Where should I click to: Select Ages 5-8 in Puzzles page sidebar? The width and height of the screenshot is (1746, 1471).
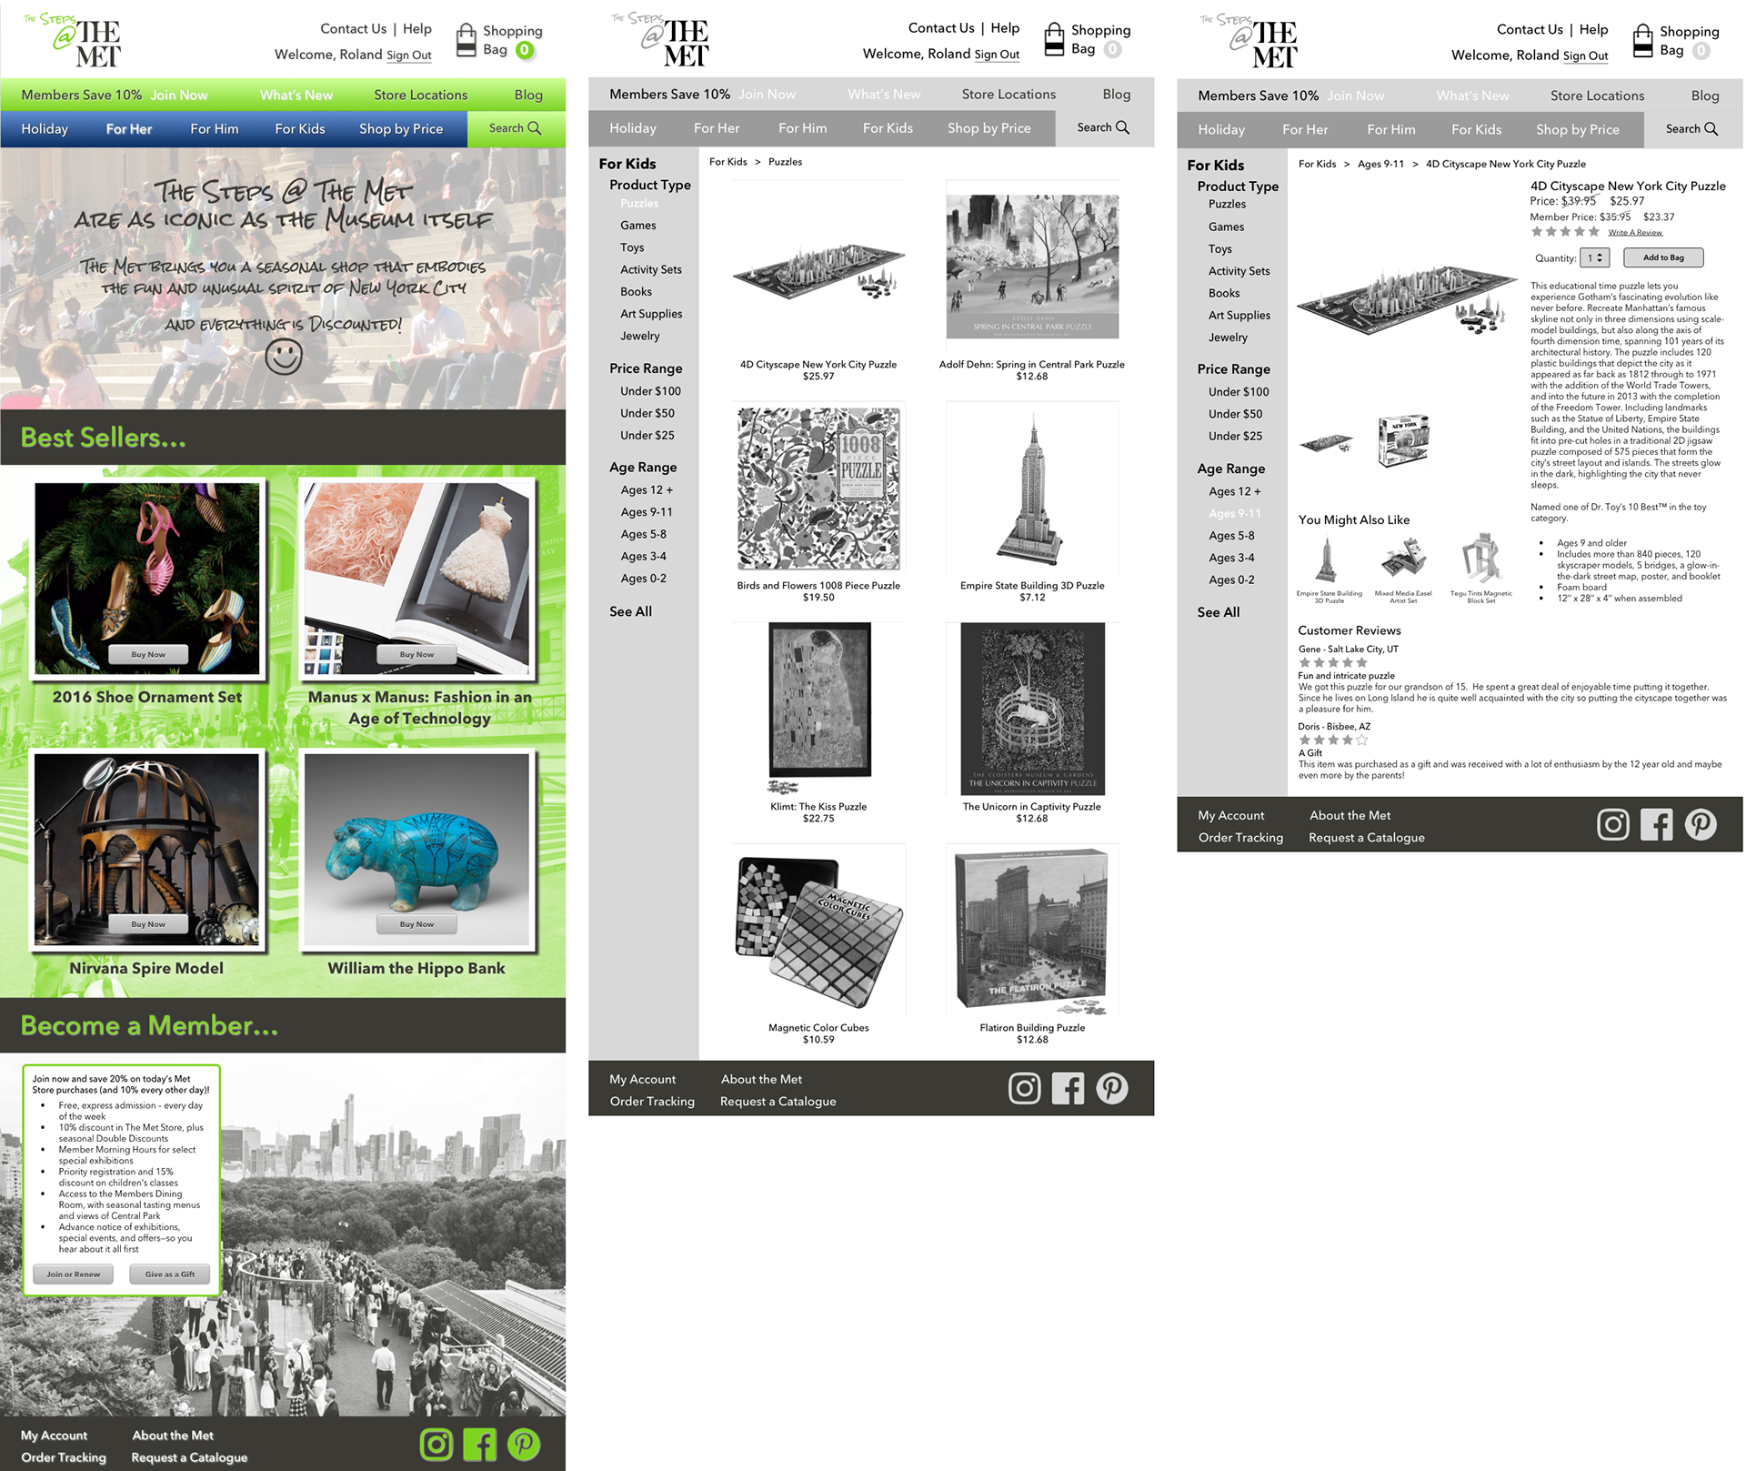point(644,534)
